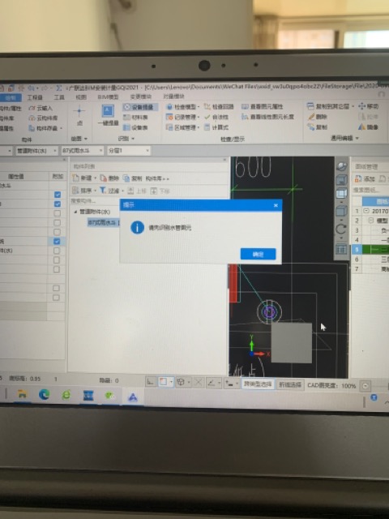
Task: Click 检查回路 in the ribbon
Action: pos(219,106)
